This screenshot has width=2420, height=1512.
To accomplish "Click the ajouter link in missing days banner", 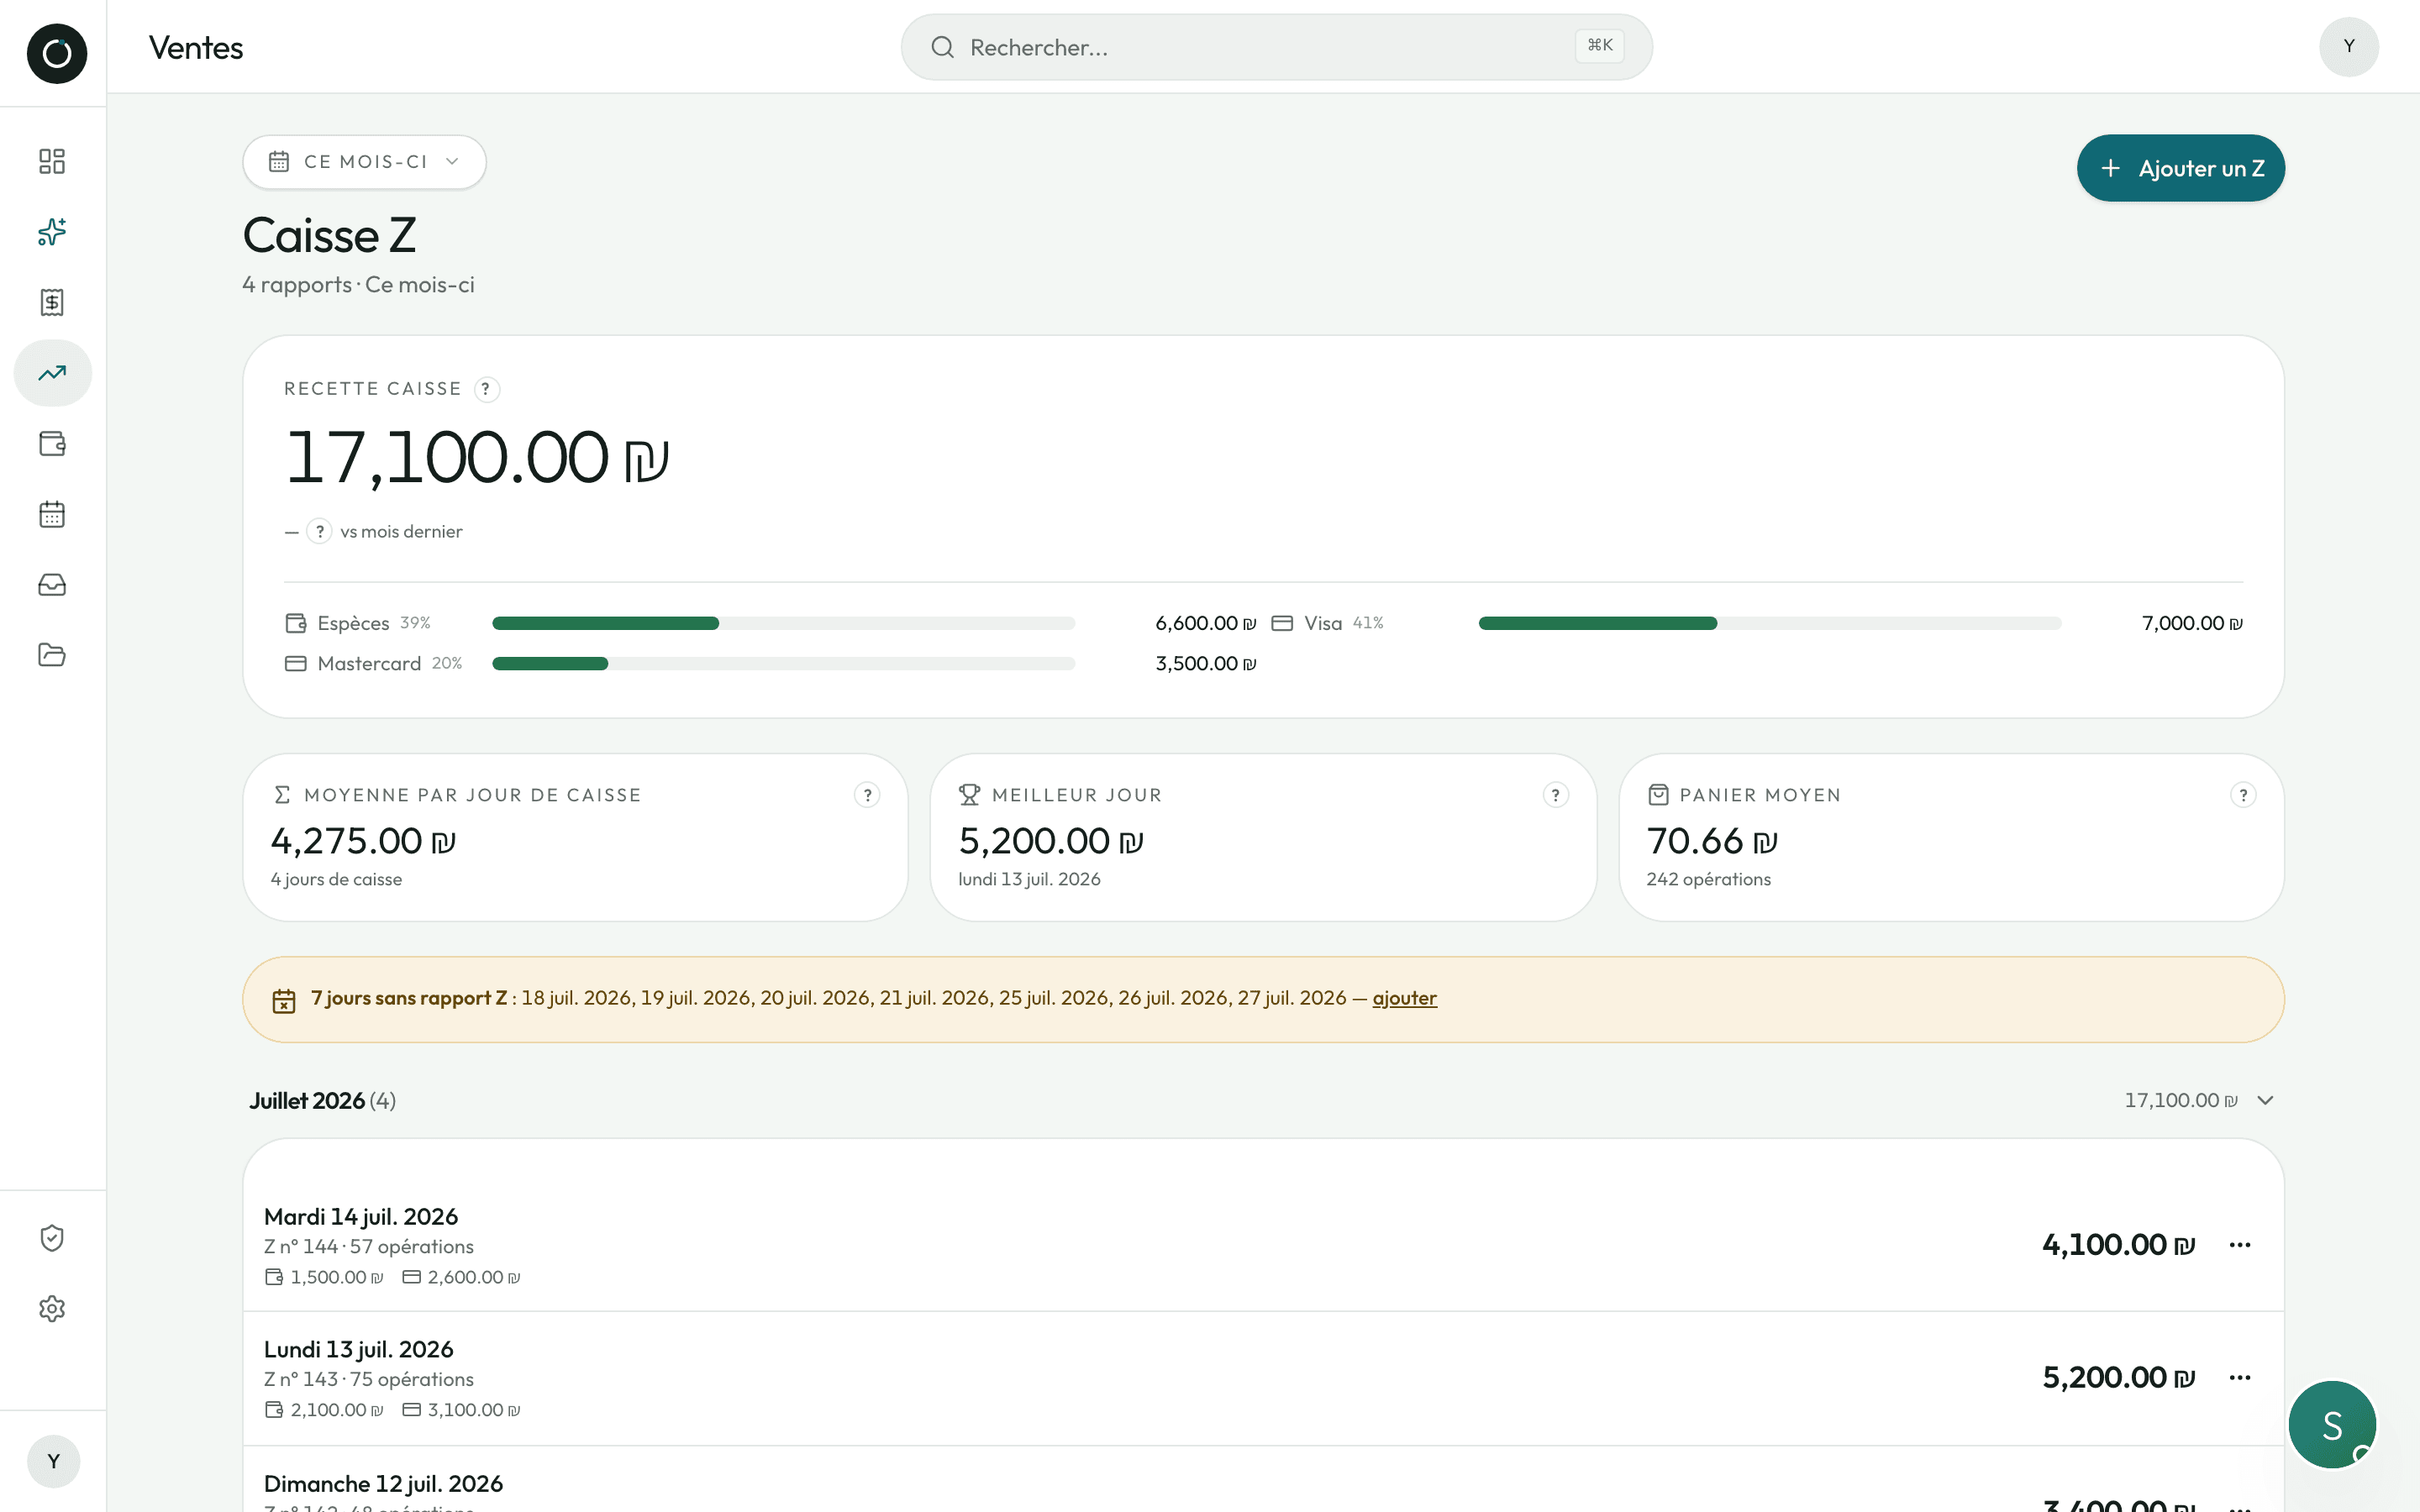I will point(1404,998).
